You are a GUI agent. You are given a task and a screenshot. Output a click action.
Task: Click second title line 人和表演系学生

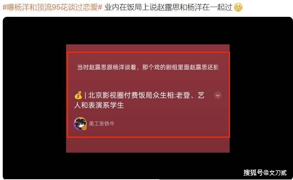tap(99, 105)
